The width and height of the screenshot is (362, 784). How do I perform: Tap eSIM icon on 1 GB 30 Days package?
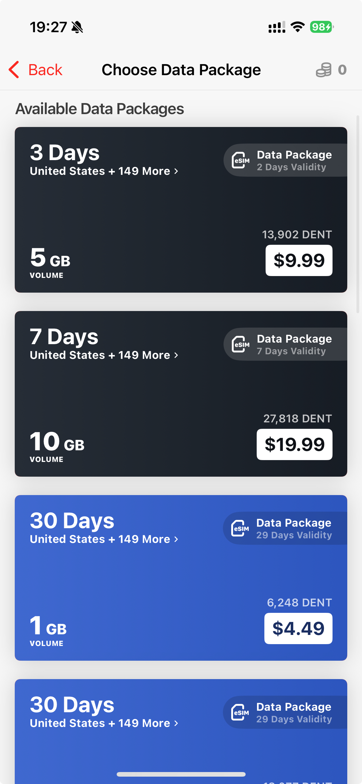pyautogui.click(x=240, y=528)
